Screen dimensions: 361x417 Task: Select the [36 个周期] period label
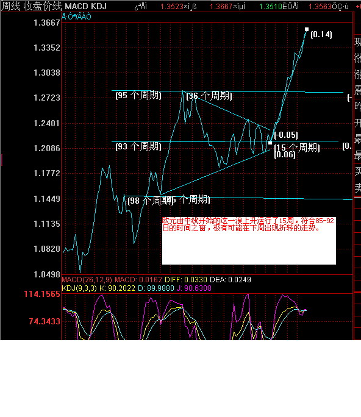209,96
